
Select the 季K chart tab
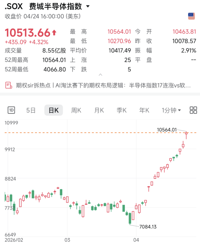point(122,110)
